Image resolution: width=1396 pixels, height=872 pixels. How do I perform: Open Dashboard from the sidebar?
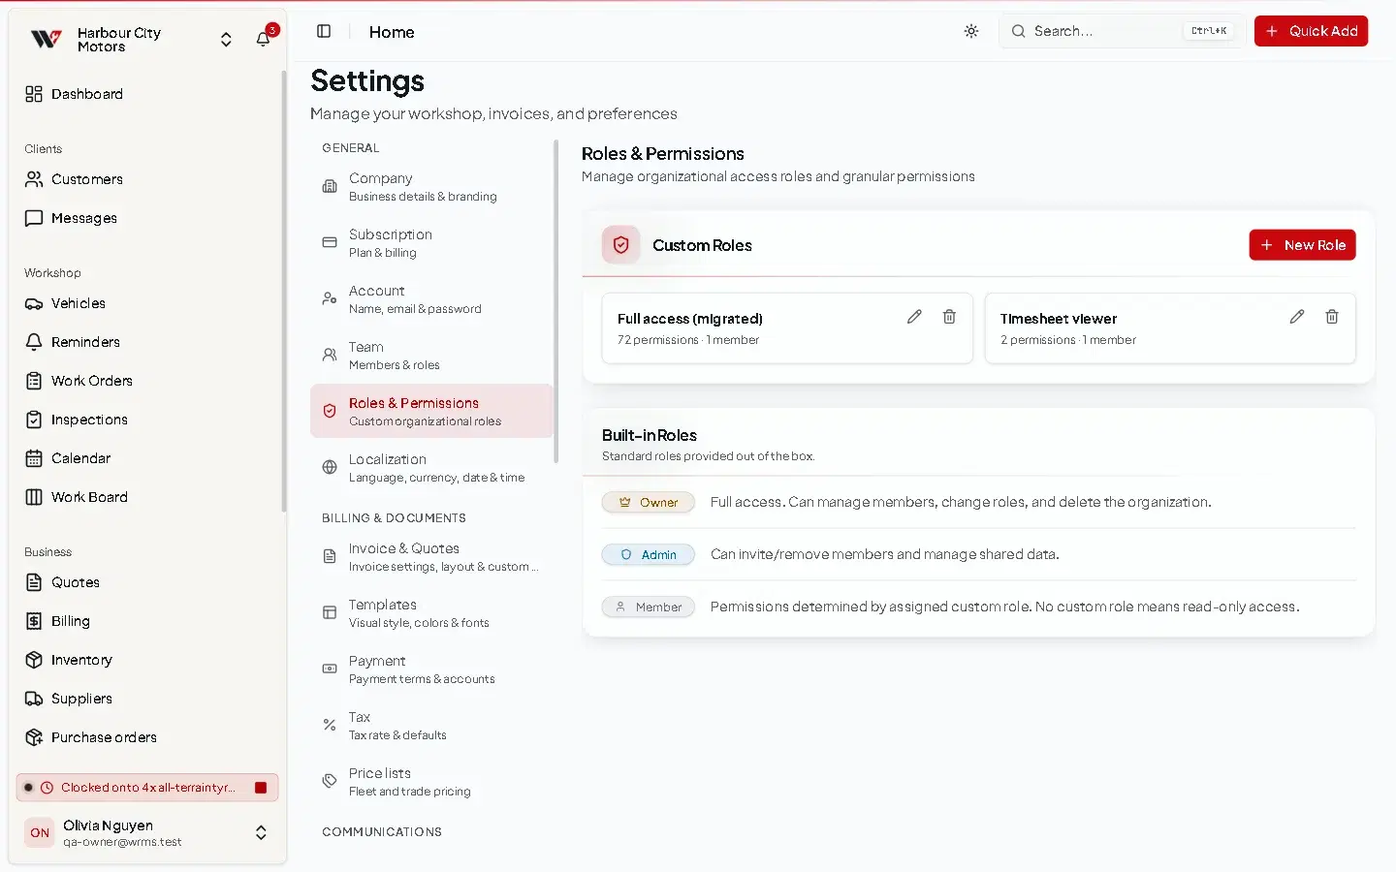[145, 94]
